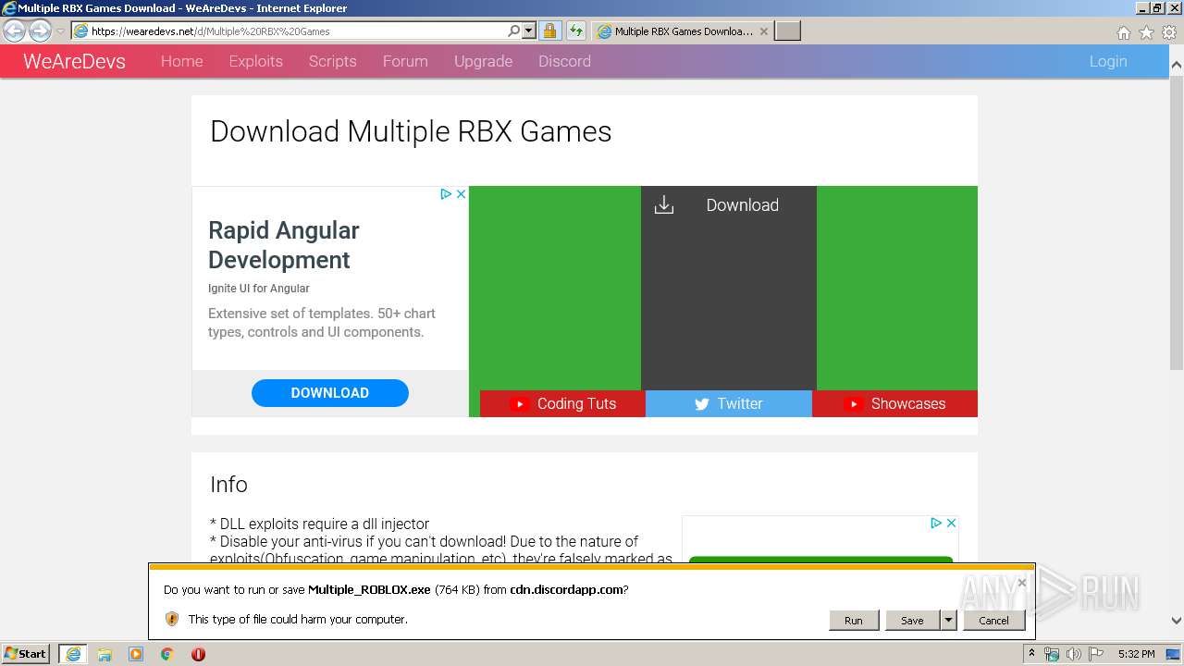Open Windows Media Player taskbar icon

136,654
